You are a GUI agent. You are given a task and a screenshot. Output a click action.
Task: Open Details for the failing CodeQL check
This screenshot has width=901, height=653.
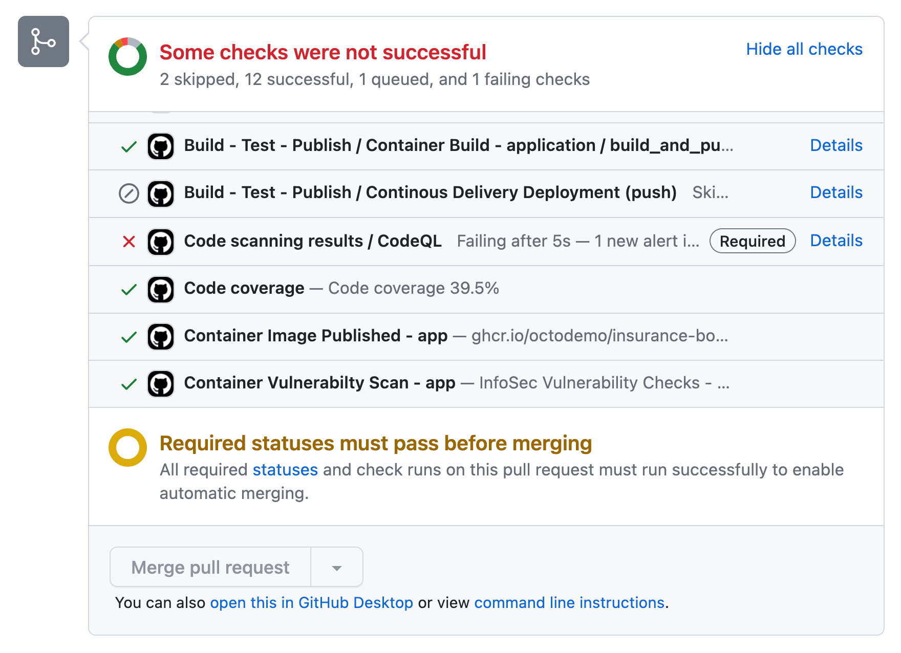click(x=836, y=241)
